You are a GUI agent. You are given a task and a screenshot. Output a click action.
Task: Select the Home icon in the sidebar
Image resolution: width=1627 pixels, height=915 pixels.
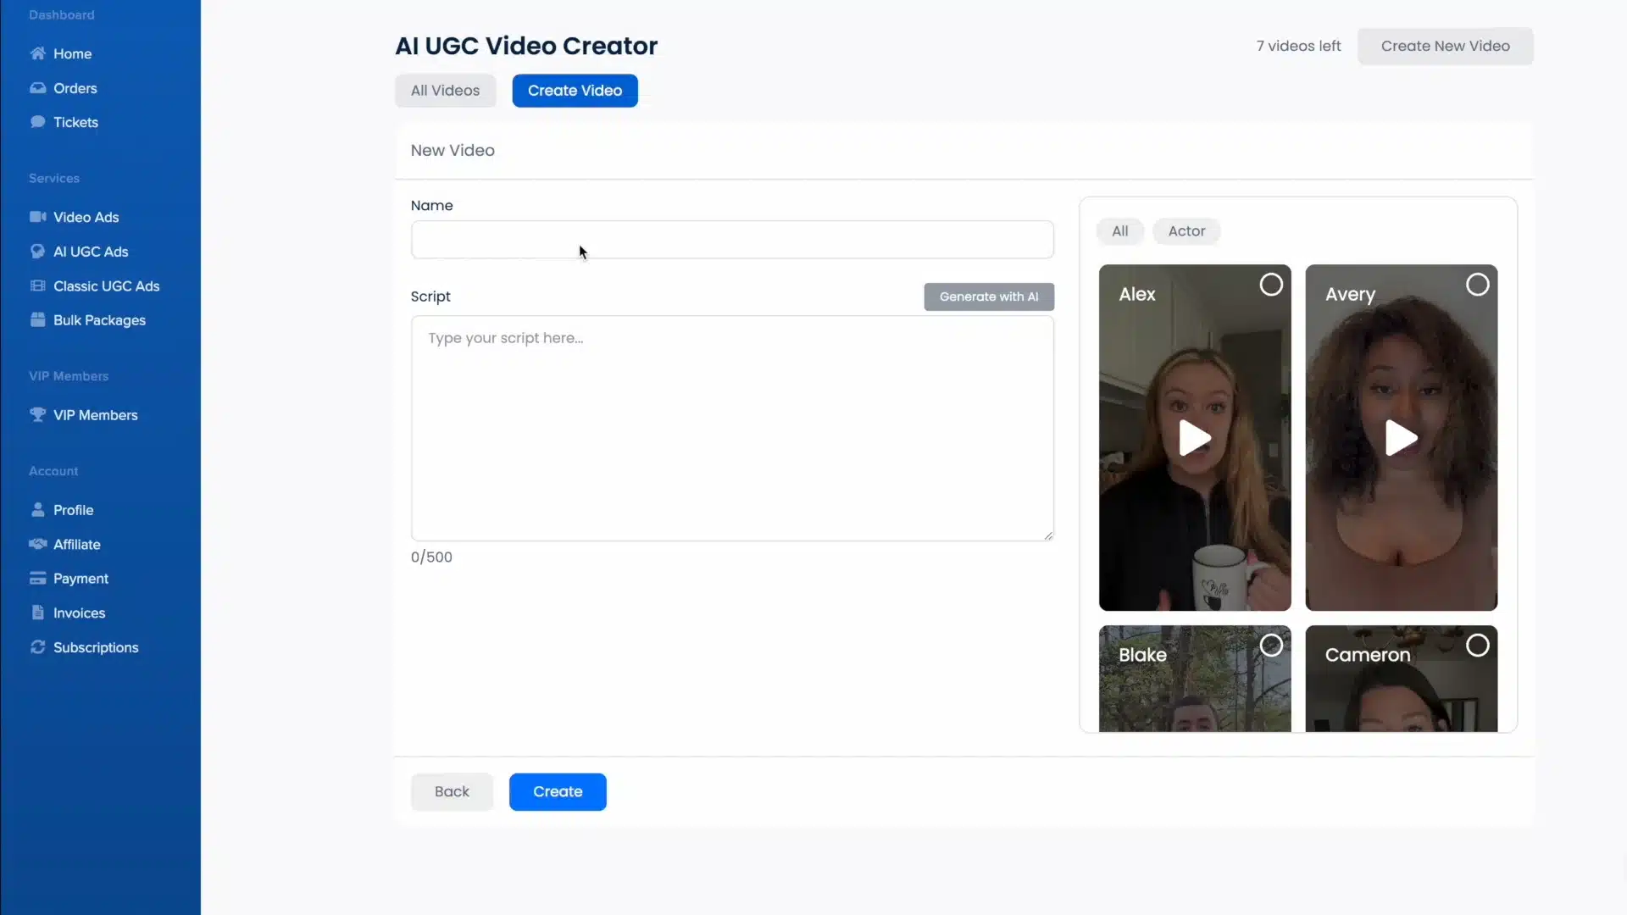tap(38, 53)
